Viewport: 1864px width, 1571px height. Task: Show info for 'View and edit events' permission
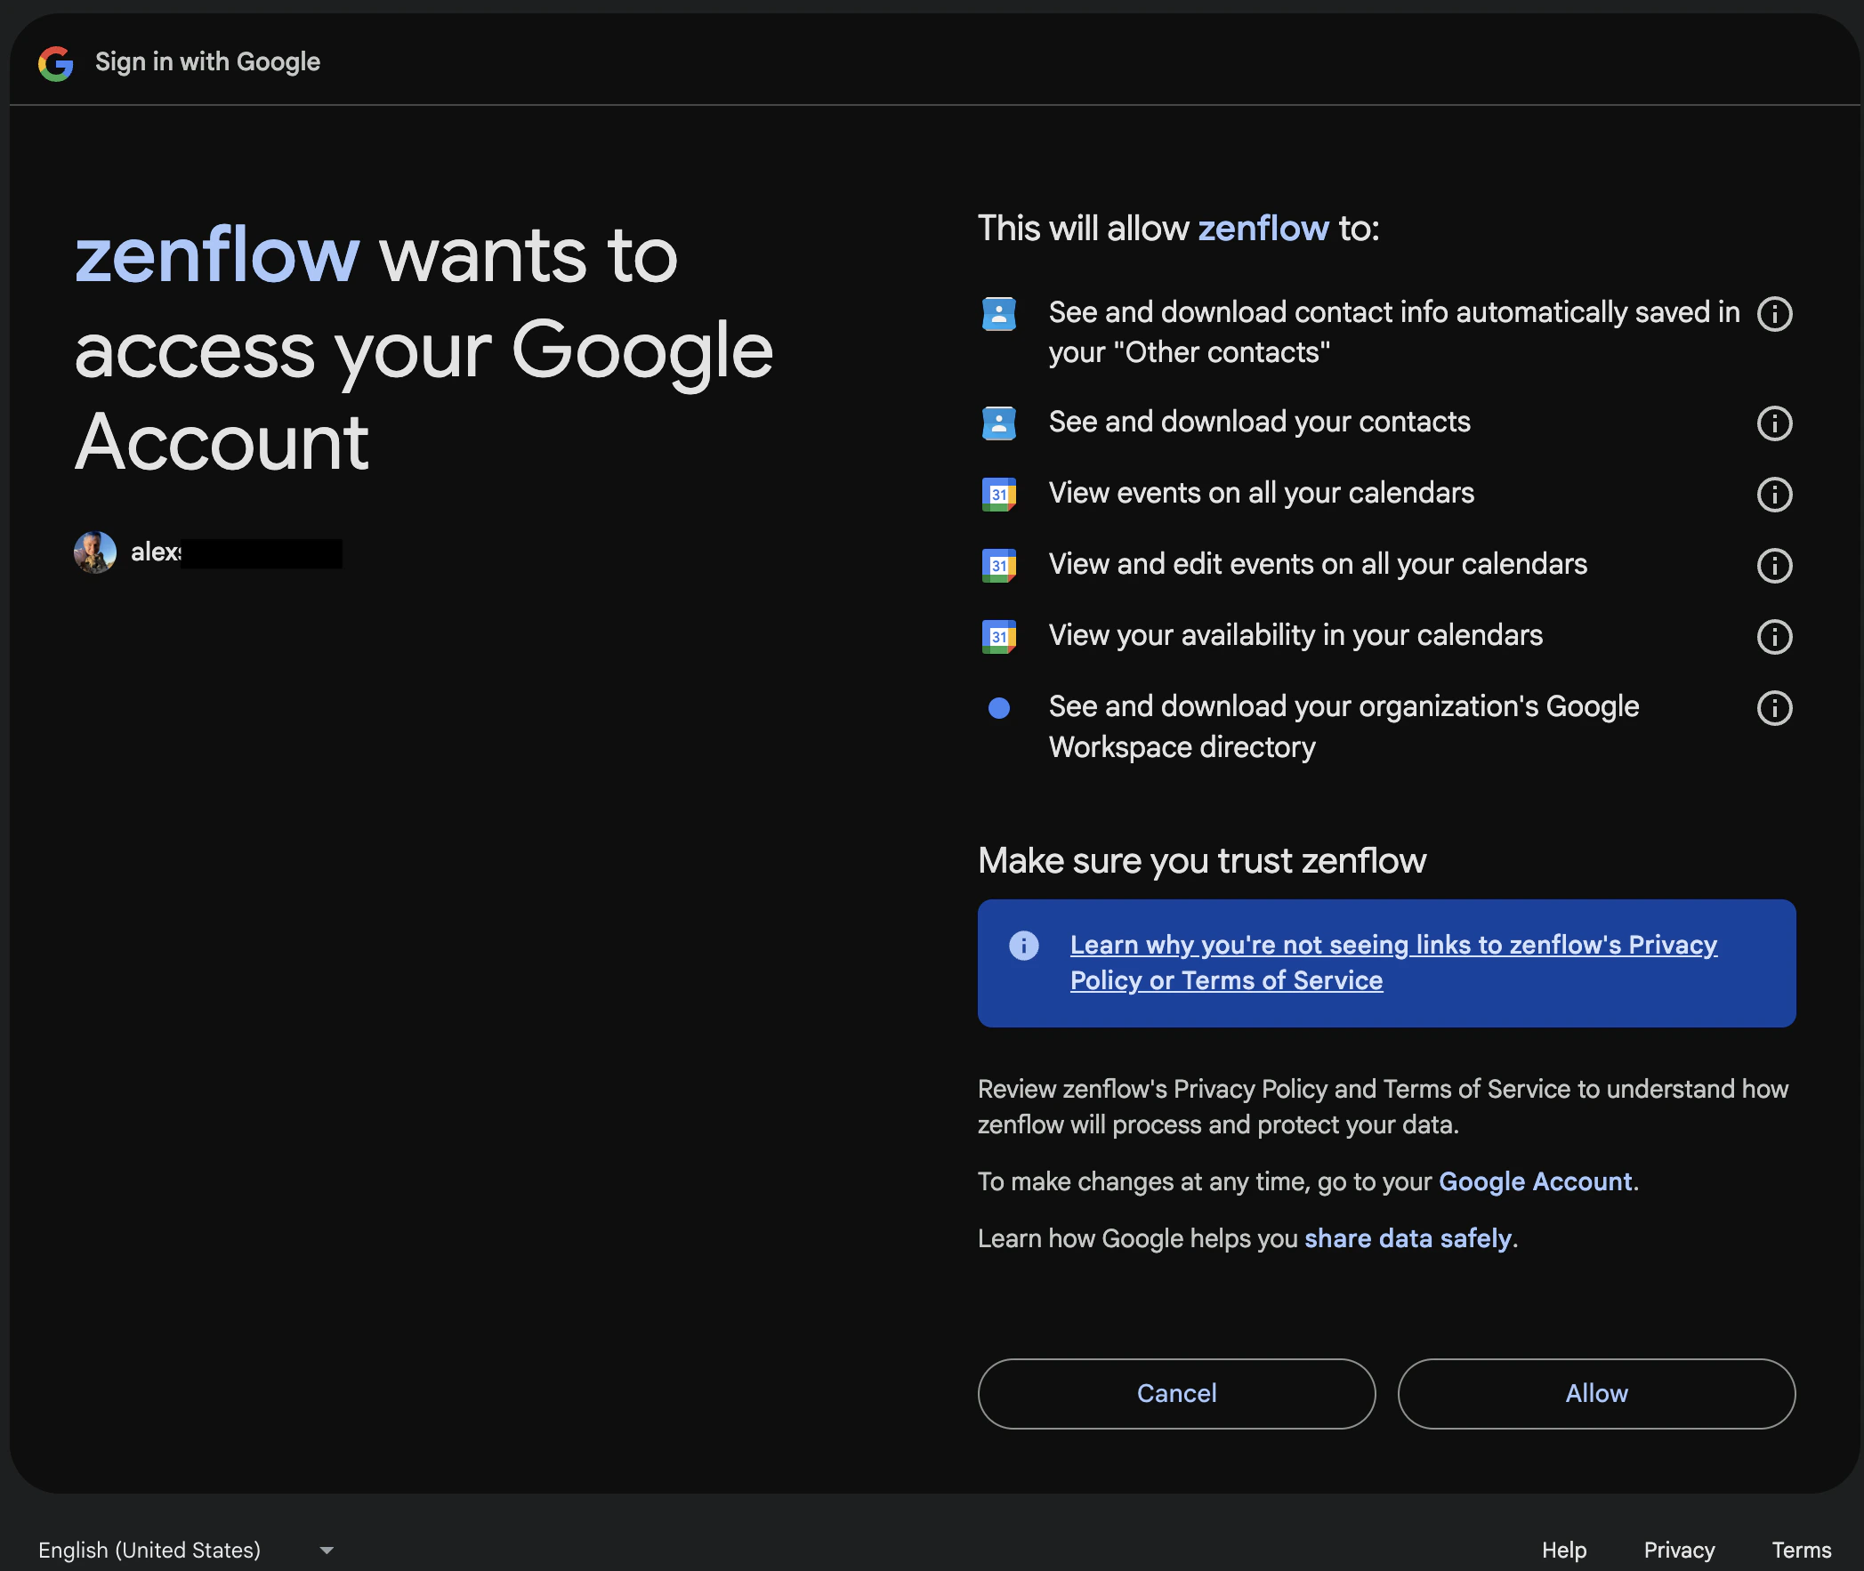click(x=1773, y=566)
